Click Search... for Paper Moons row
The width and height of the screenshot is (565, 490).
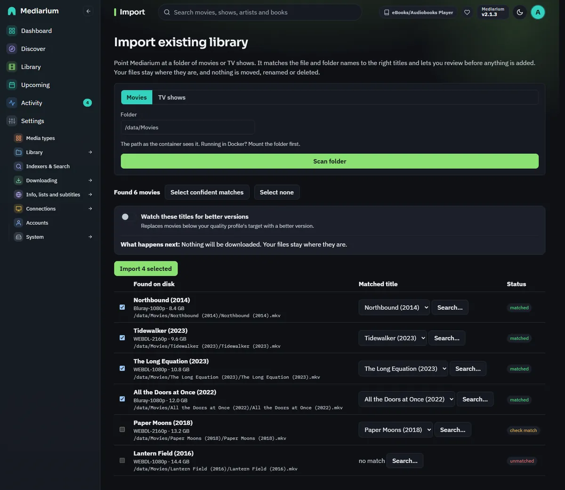pyautogui.click(x=452, y=430)
